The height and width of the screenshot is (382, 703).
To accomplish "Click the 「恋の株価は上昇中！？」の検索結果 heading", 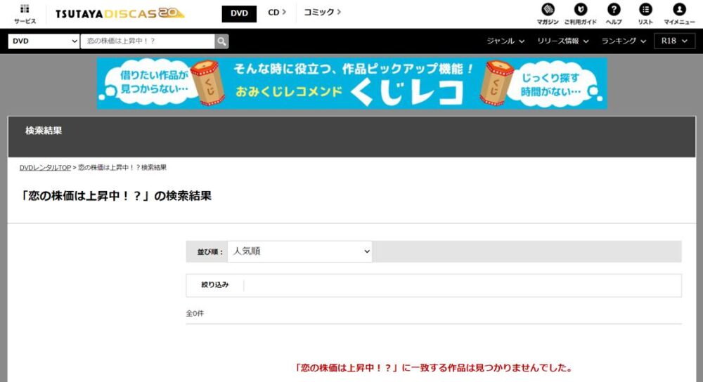I will (116, 196).
